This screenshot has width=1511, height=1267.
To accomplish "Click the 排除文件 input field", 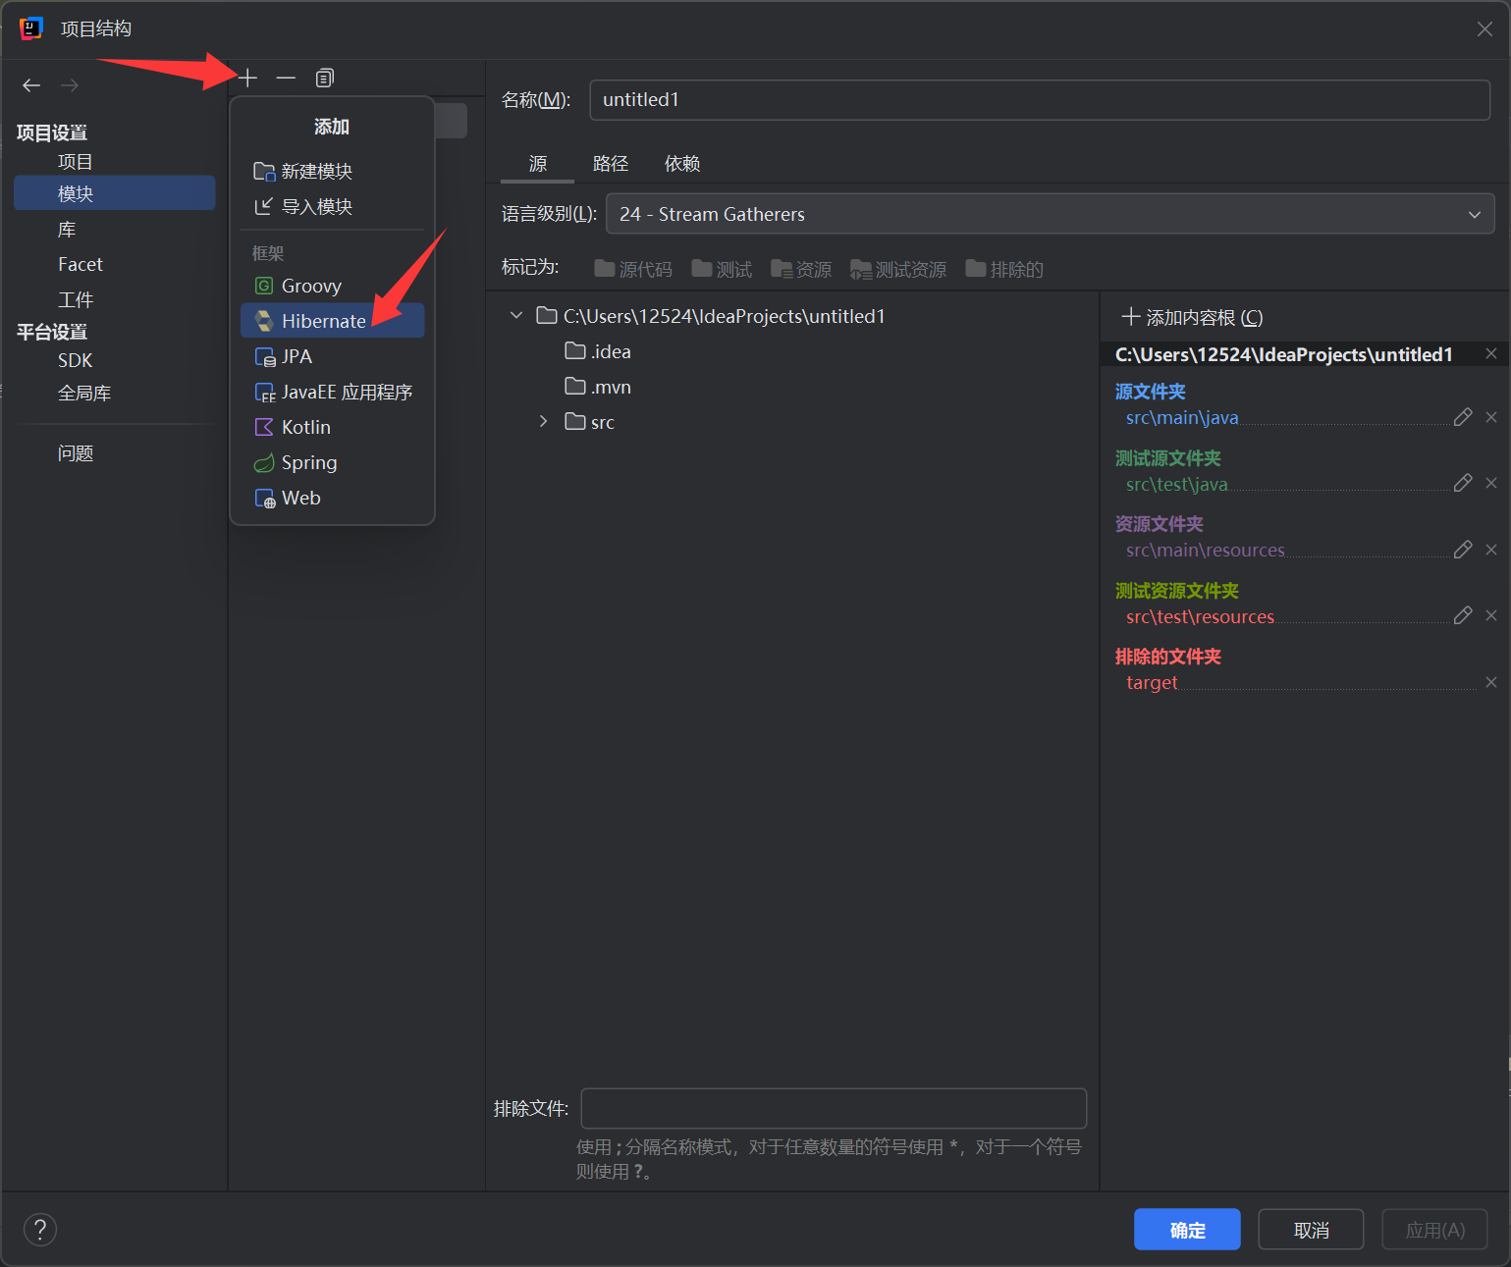I will (x=833, y=1108).
